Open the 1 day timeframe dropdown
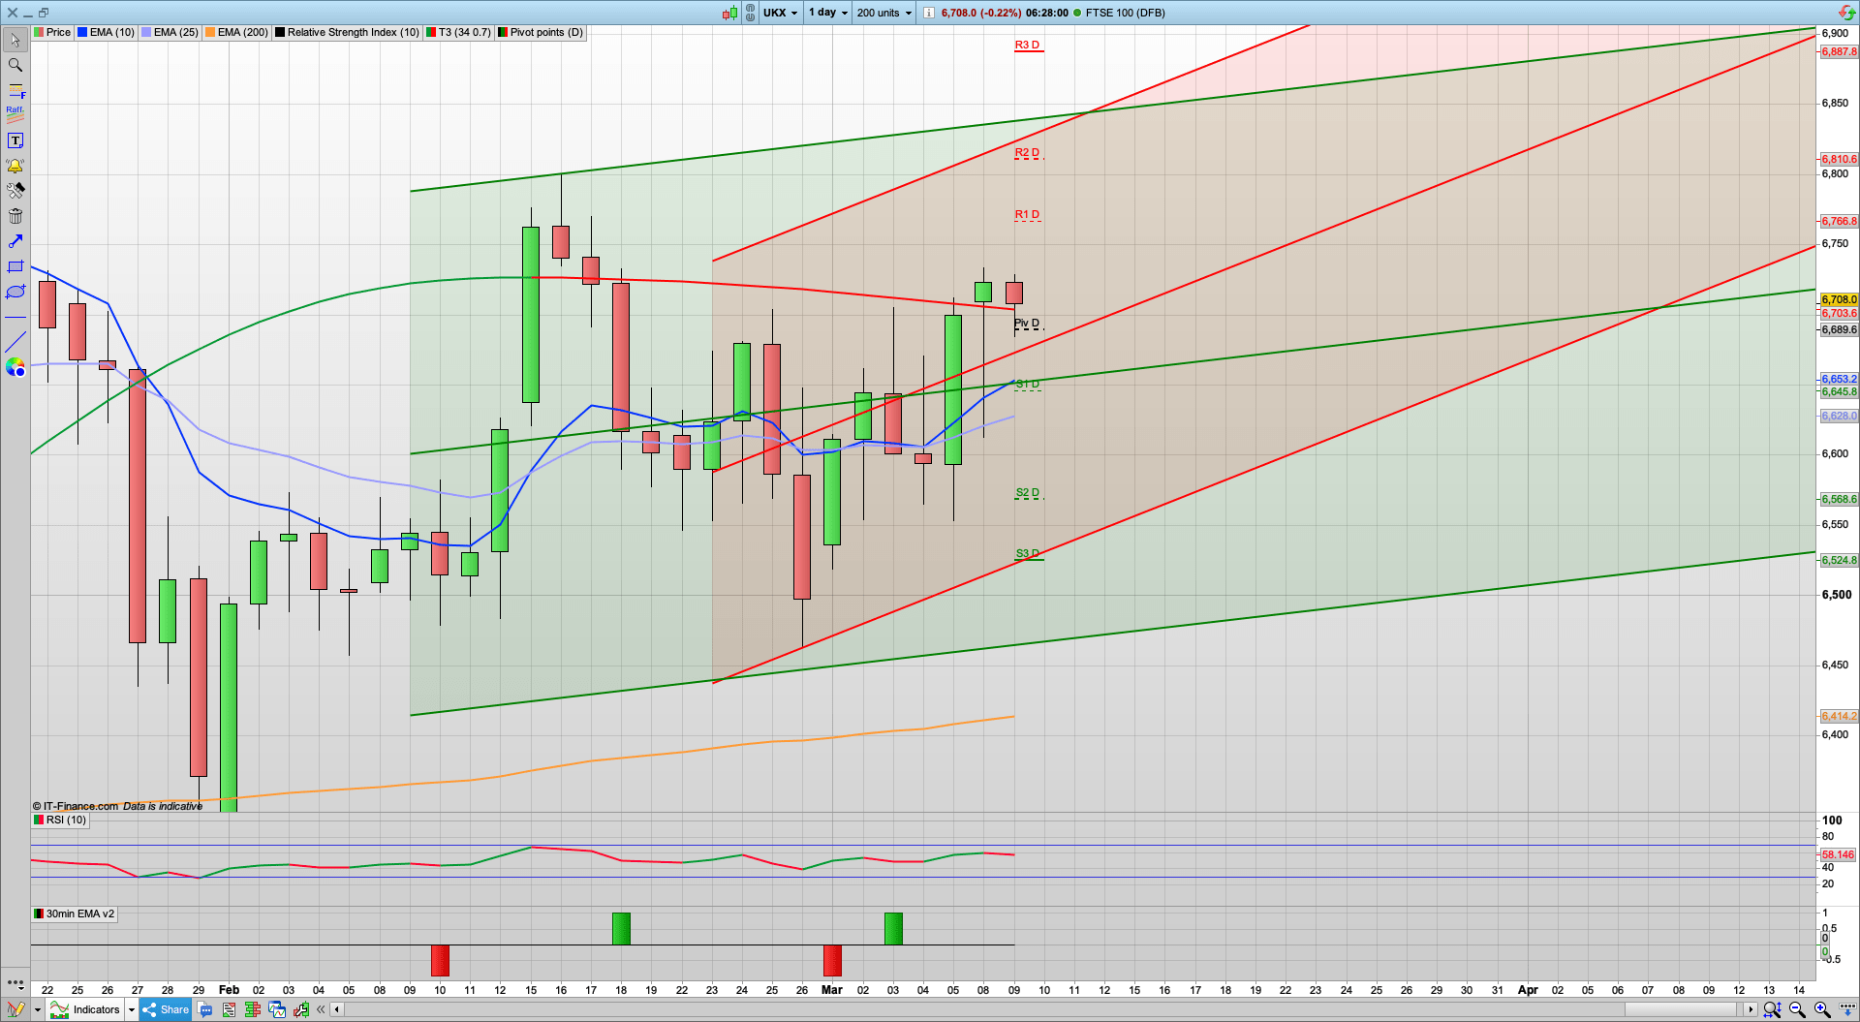This screenshot has height=1022, width=1860. pos(826,13)
